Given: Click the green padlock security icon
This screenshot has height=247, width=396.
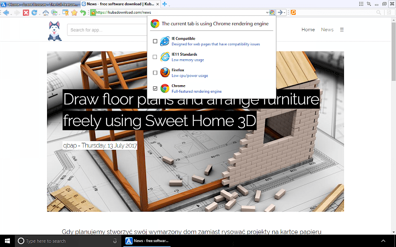Looking at the screenshot, I should 93,12.
